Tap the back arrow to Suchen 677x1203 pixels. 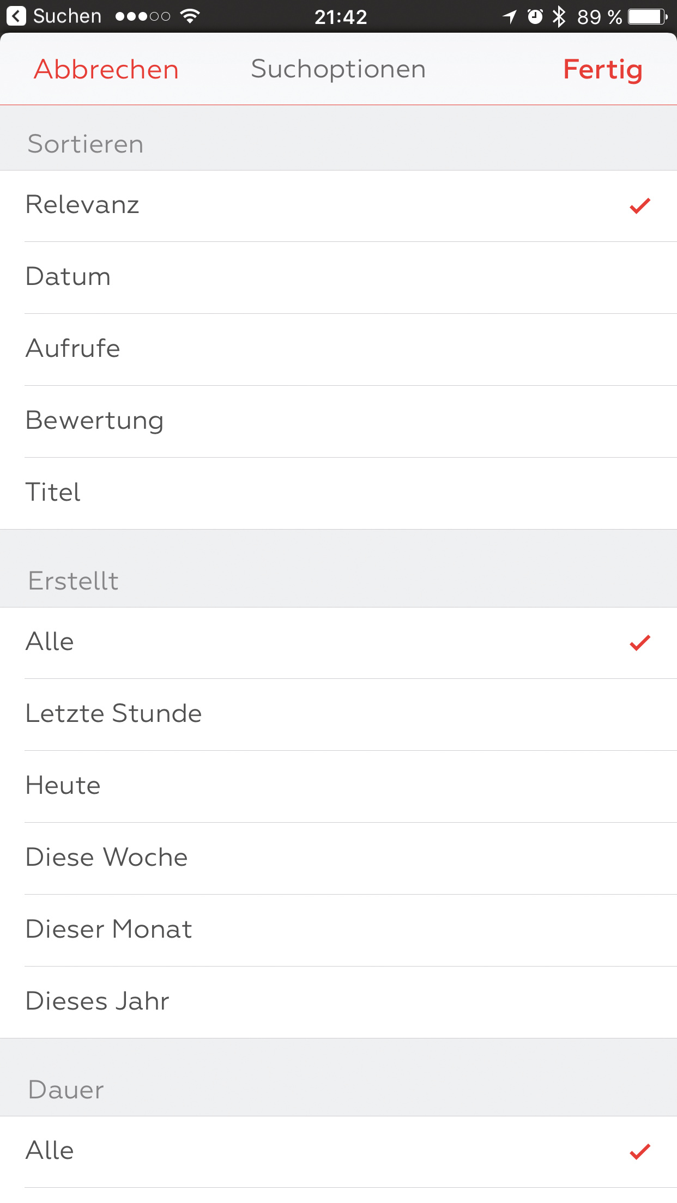point(16,16)
